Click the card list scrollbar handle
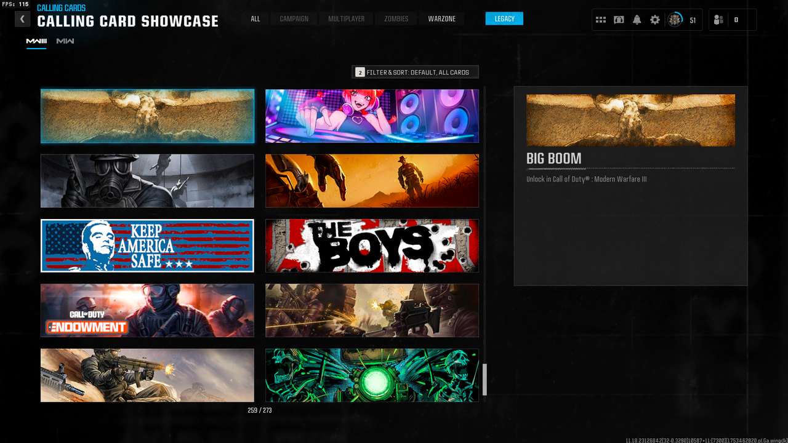788x443 pixels. 484,380
